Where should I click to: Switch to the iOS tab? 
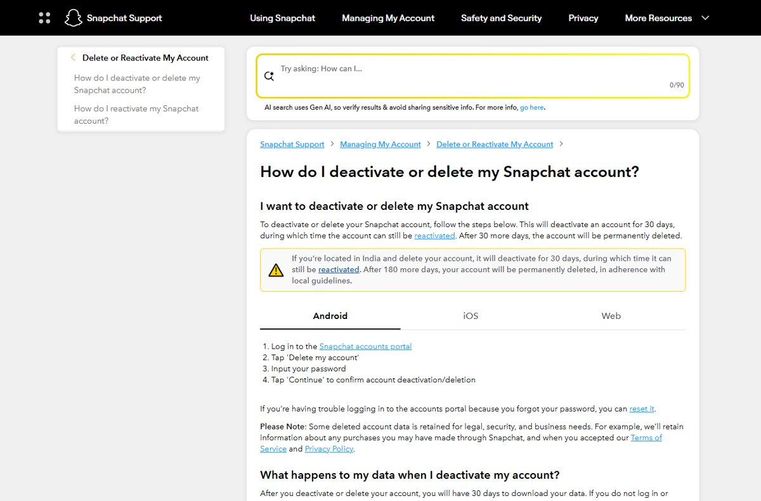point(471,316)
